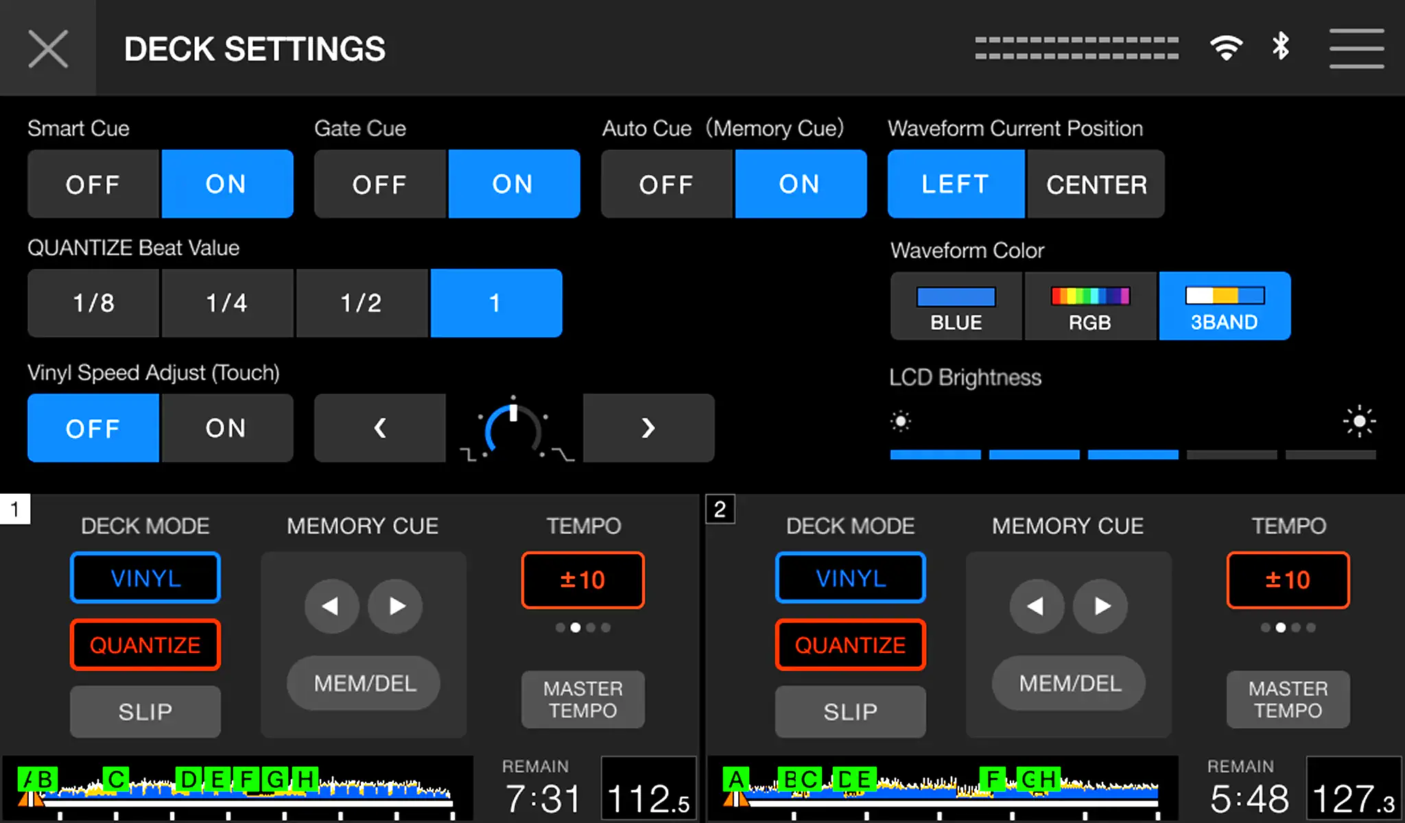The height and width of the screenshot is (823, 1405).
Task: Set Gate Cue to ON
Action: (x=514, y=184)
